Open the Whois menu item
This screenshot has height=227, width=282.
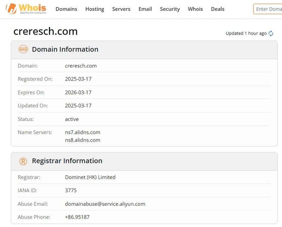[x=195, y=9]
